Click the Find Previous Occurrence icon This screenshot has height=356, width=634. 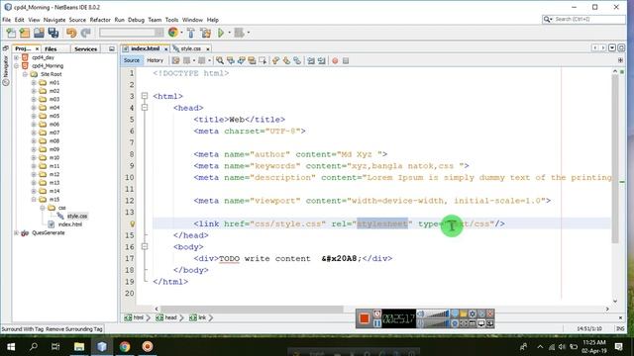click(x=231, y=60)
